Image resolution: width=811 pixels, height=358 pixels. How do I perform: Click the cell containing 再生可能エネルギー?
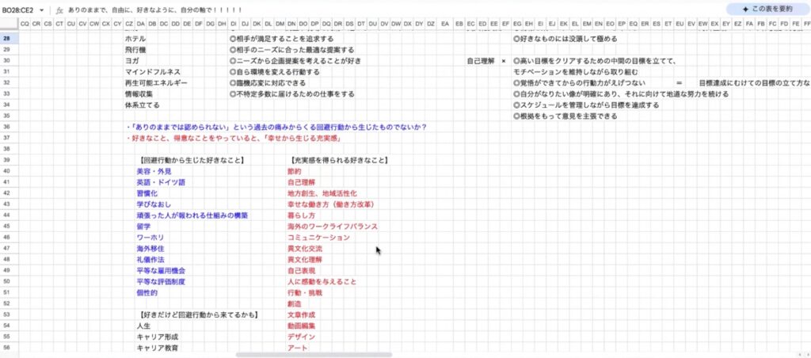(156, 83)
